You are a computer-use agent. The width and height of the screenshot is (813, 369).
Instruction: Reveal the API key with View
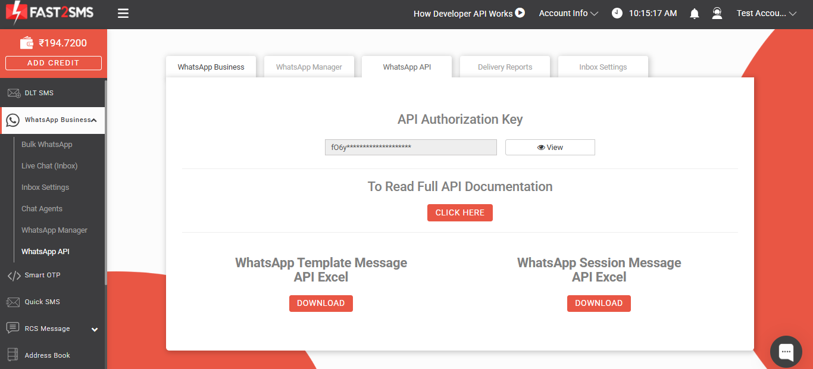coord(550,148)
